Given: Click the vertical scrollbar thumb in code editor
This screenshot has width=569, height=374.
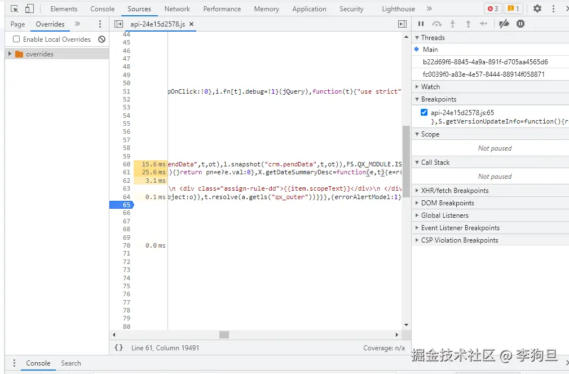Looking at the screenshot, I should (x=406, y=161).
